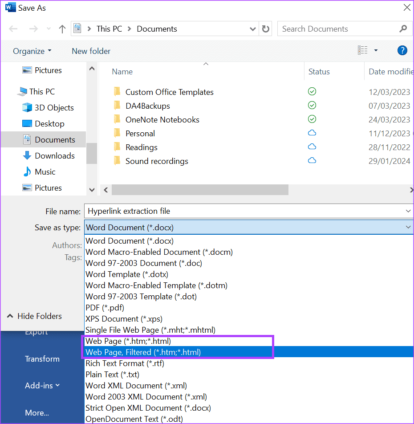Select Documents in navigation pane
This screenshot has width=414, height=424.
43,139
